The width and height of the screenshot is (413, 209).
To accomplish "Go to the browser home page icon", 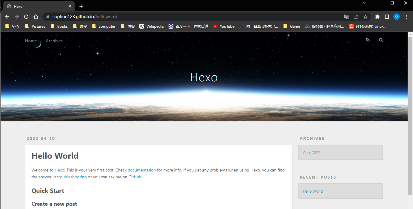I will 36,17.
